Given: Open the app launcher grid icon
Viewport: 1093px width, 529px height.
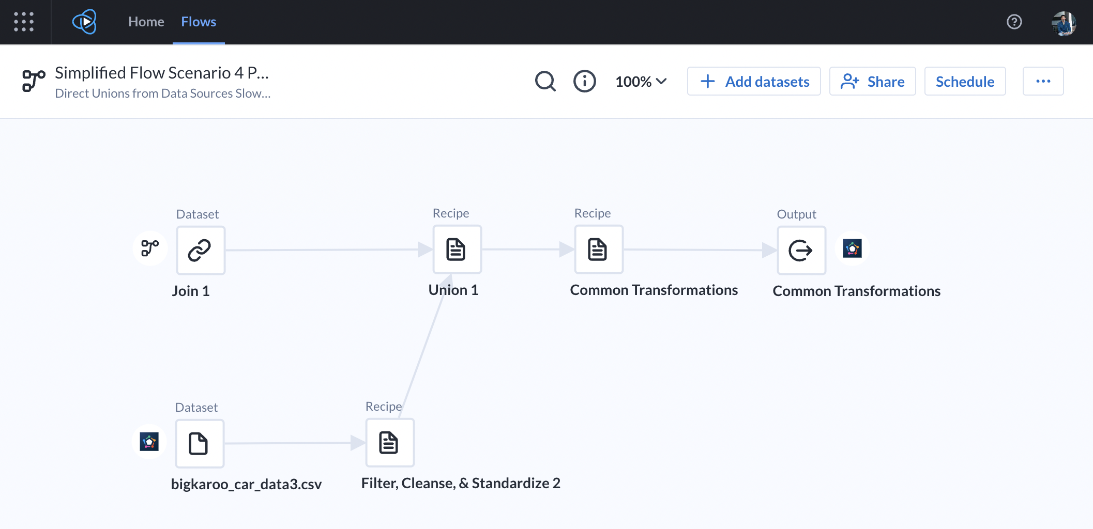Looking at the screenshot, I should (24, 22).
